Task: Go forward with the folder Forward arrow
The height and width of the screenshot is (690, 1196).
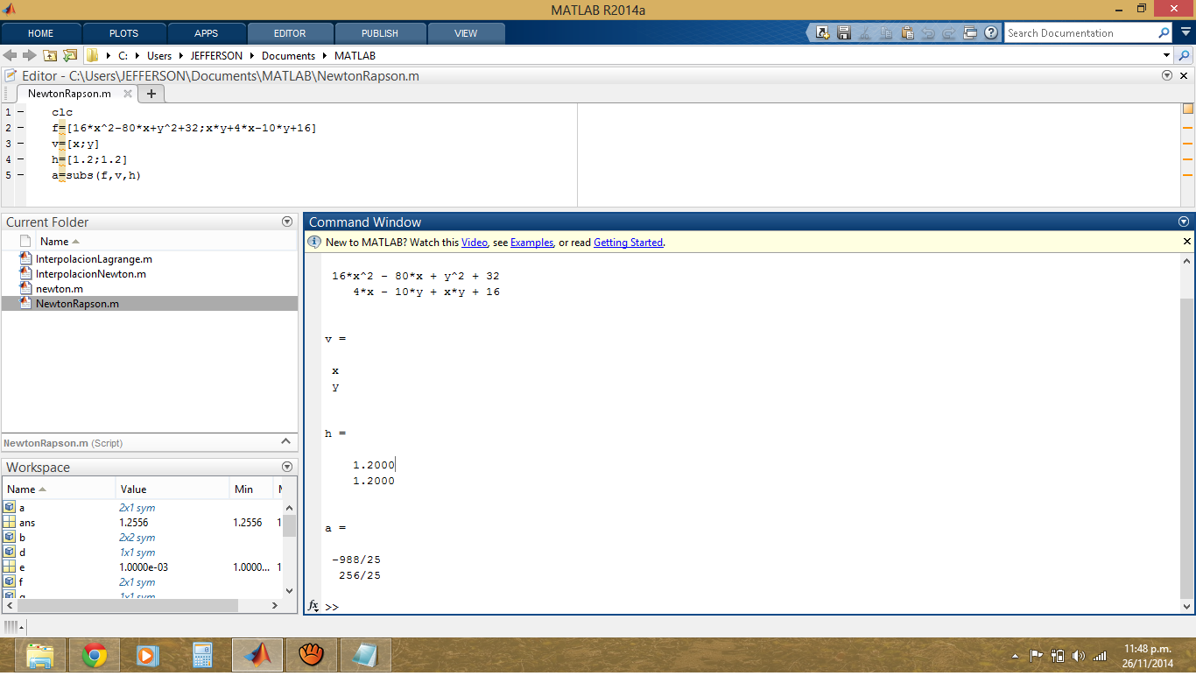Action: pos(29,55)
